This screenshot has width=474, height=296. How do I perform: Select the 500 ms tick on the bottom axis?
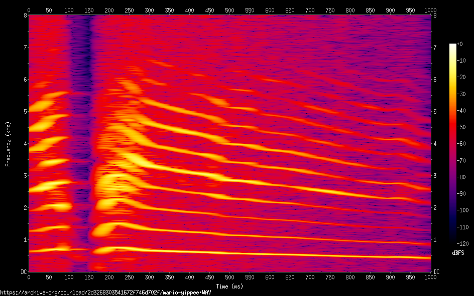coord(229,277)
